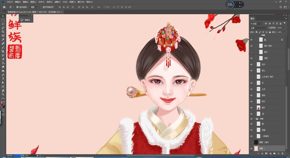Select the Type tool
The width and height of the screenshot is (290, 158).
coord(3,79)
